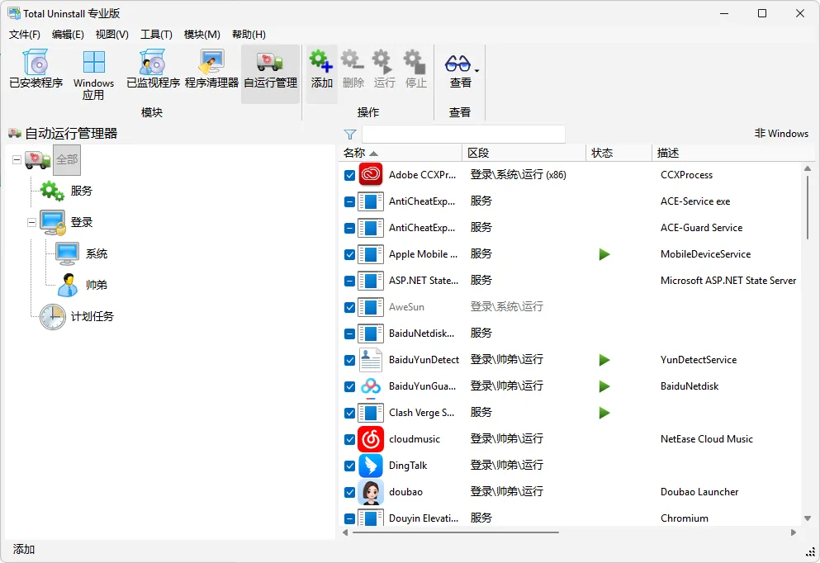Viewport: 820px width, 563px height.
Task: Click the DingTalk blue icon
Action: coord(371,466)
